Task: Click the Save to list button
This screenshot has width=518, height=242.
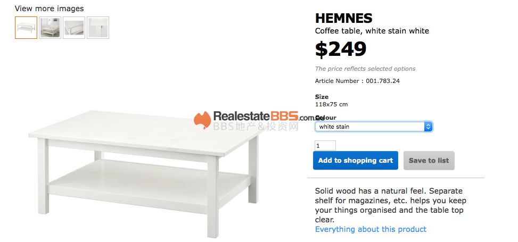Action: point(429,161)
